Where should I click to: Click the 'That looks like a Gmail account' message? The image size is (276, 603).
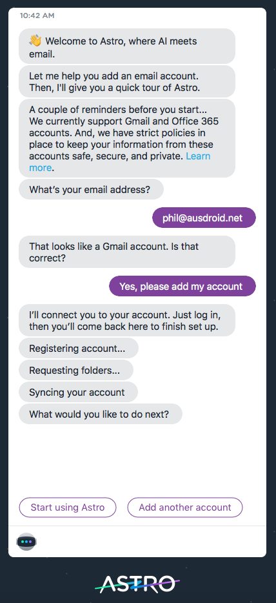tap(127, 252)
